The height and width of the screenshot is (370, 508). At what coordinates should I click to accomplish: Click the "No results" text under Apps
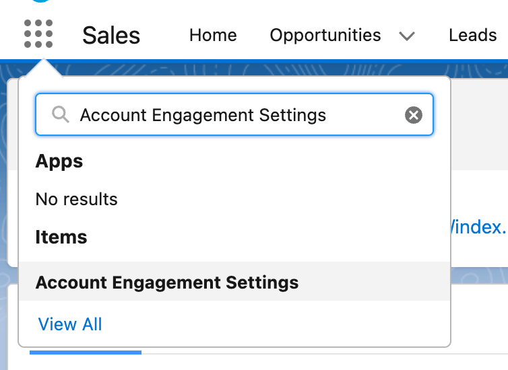pyautogui.click(x=76, y=199)
